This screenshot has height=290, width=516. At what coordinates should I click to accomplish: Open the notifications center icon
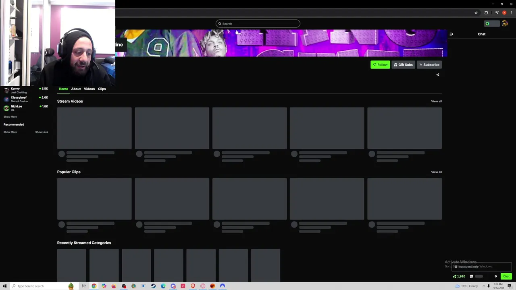coord(510,286)
